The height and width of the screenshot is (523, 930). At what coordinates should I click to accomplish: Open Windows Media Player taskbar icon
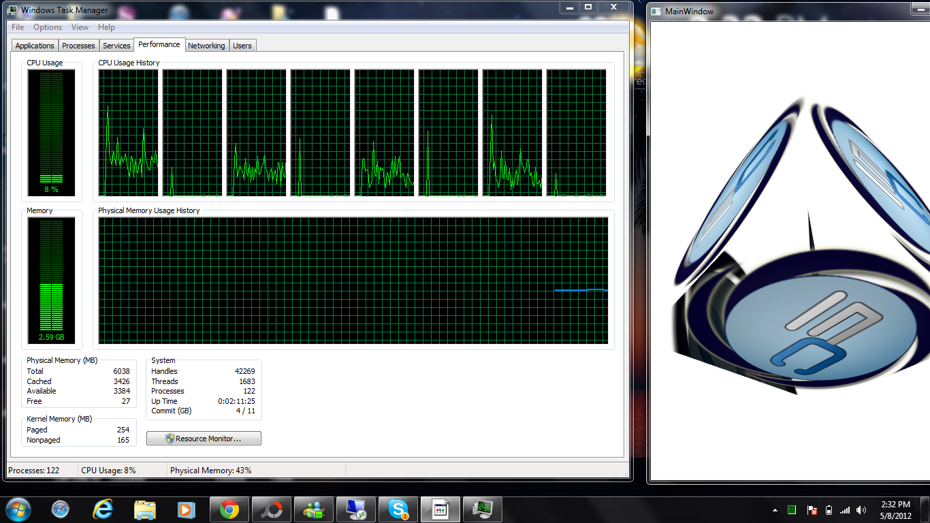tap(186, 509)
